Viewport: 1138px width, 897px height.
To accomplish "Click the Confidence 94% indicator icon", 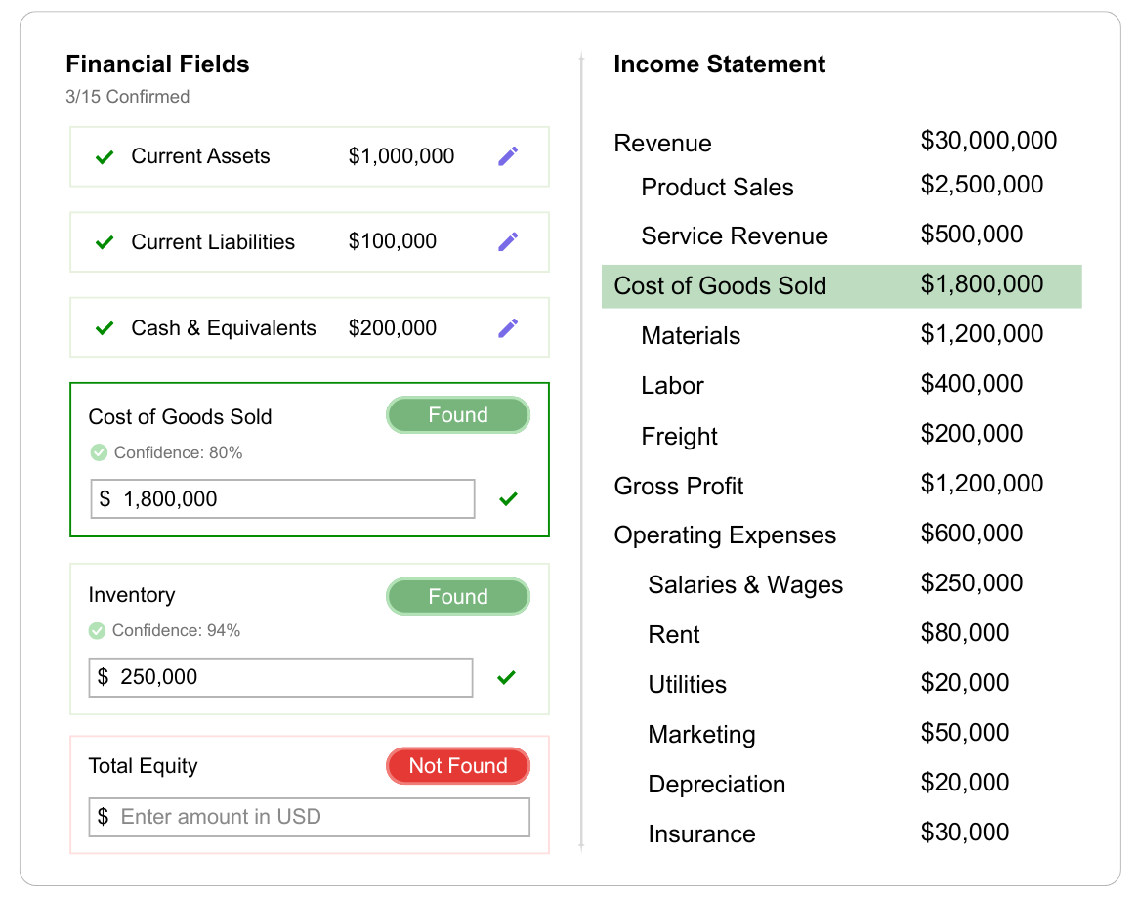I will click(97, 631).
